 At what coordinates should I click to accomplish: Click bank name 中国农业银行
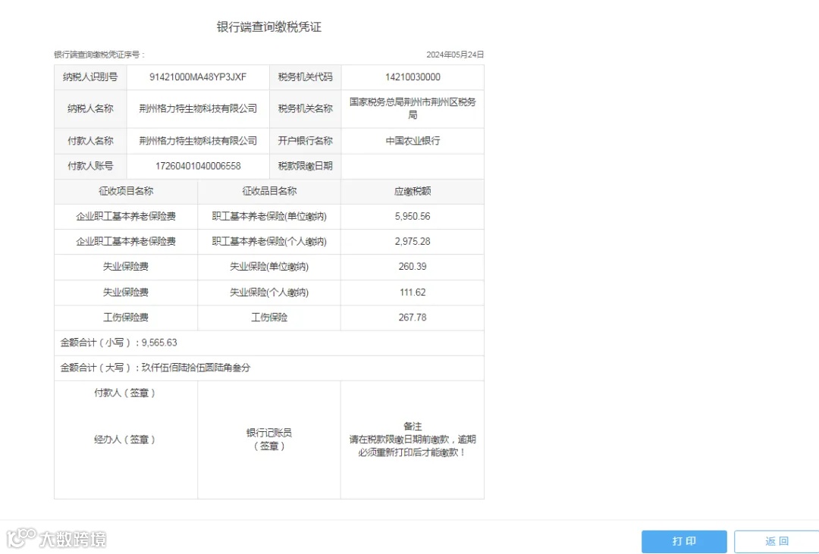pos(413,141)
